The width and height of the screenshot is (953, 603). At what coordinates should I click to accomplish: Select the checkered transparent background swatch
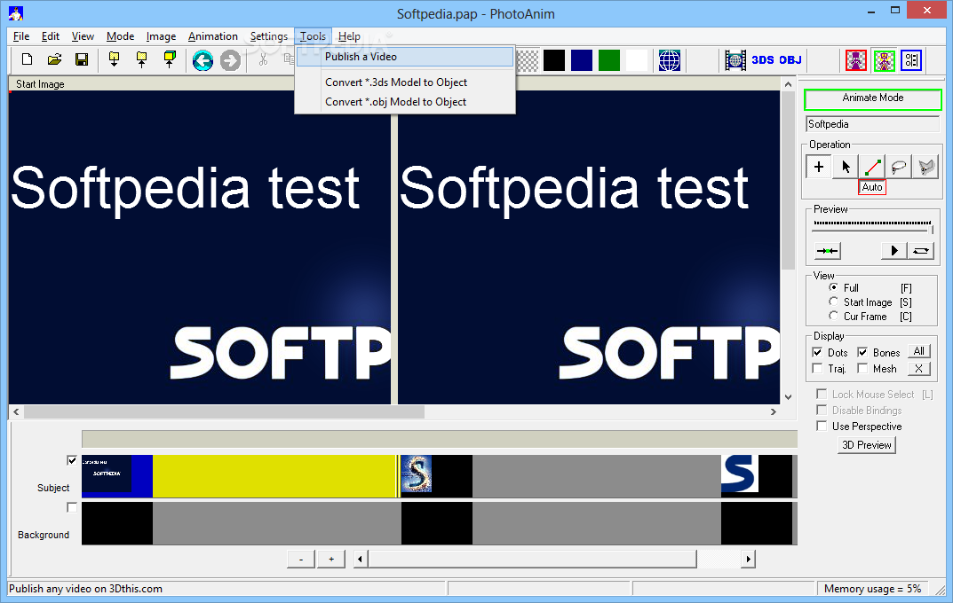pyautogui.click(x=527, y=60)
